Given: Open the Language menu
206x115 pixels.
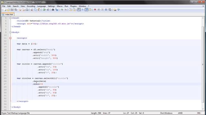Looking at the screenshot, I should coord(42,6).
